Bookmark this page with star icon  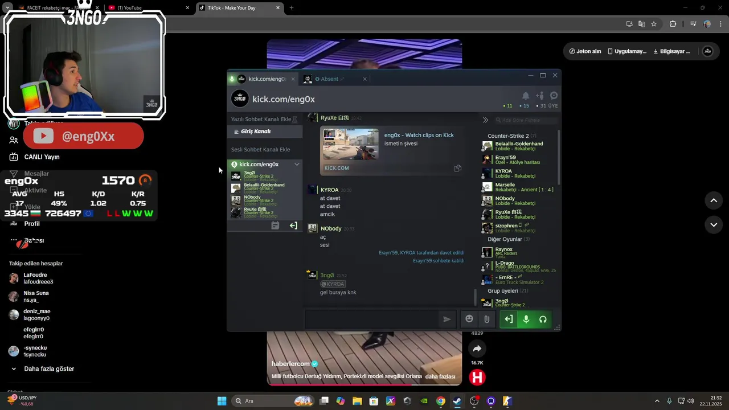[x=654, y=24]
